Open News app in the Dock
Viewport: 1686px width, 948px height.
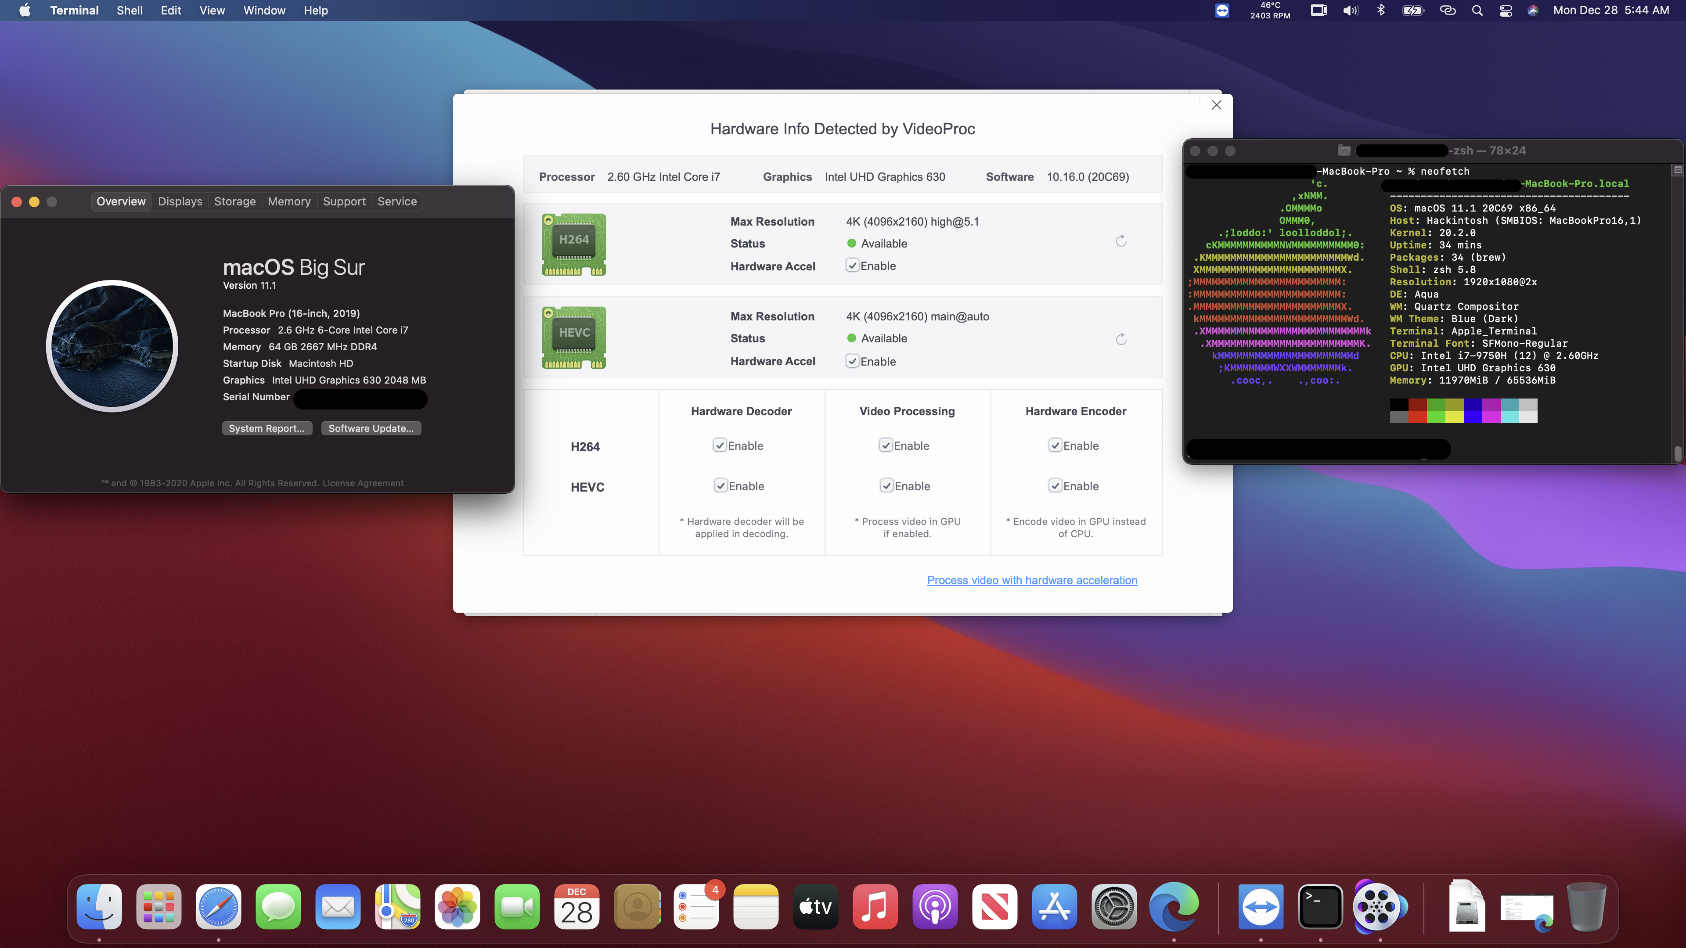coord(995,907)
